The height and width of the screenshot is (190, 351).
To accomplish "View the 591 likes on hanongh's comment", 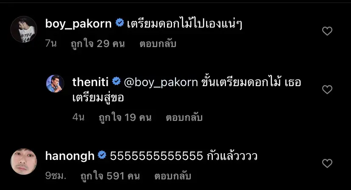I will pos(110,176).
